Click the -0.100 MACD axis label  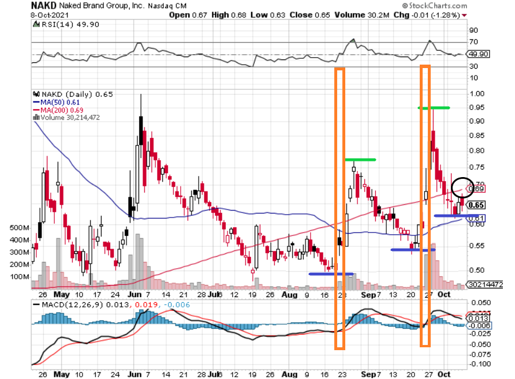point(480,364)
